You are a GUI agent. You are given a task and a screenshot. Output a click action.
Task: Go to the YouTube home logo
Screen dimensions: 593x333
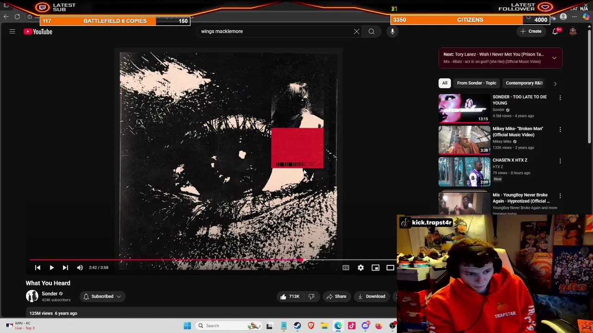coord(38,31)
